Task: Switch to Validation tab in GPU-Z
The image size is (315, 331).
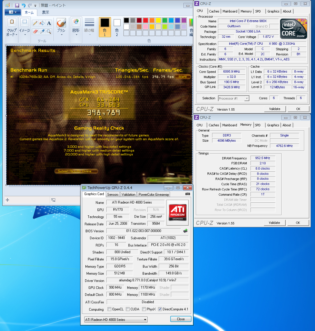Action: [128, 195]
